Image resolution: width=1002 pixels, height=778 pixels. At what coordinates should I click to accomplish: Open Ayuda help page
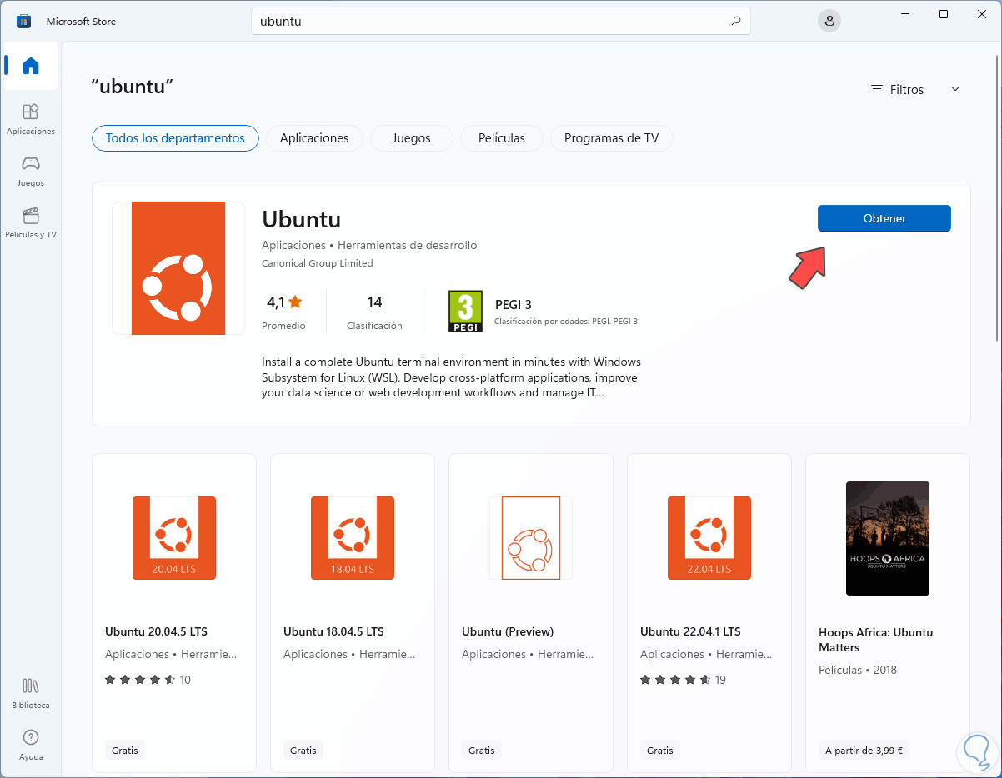(31, 745)
